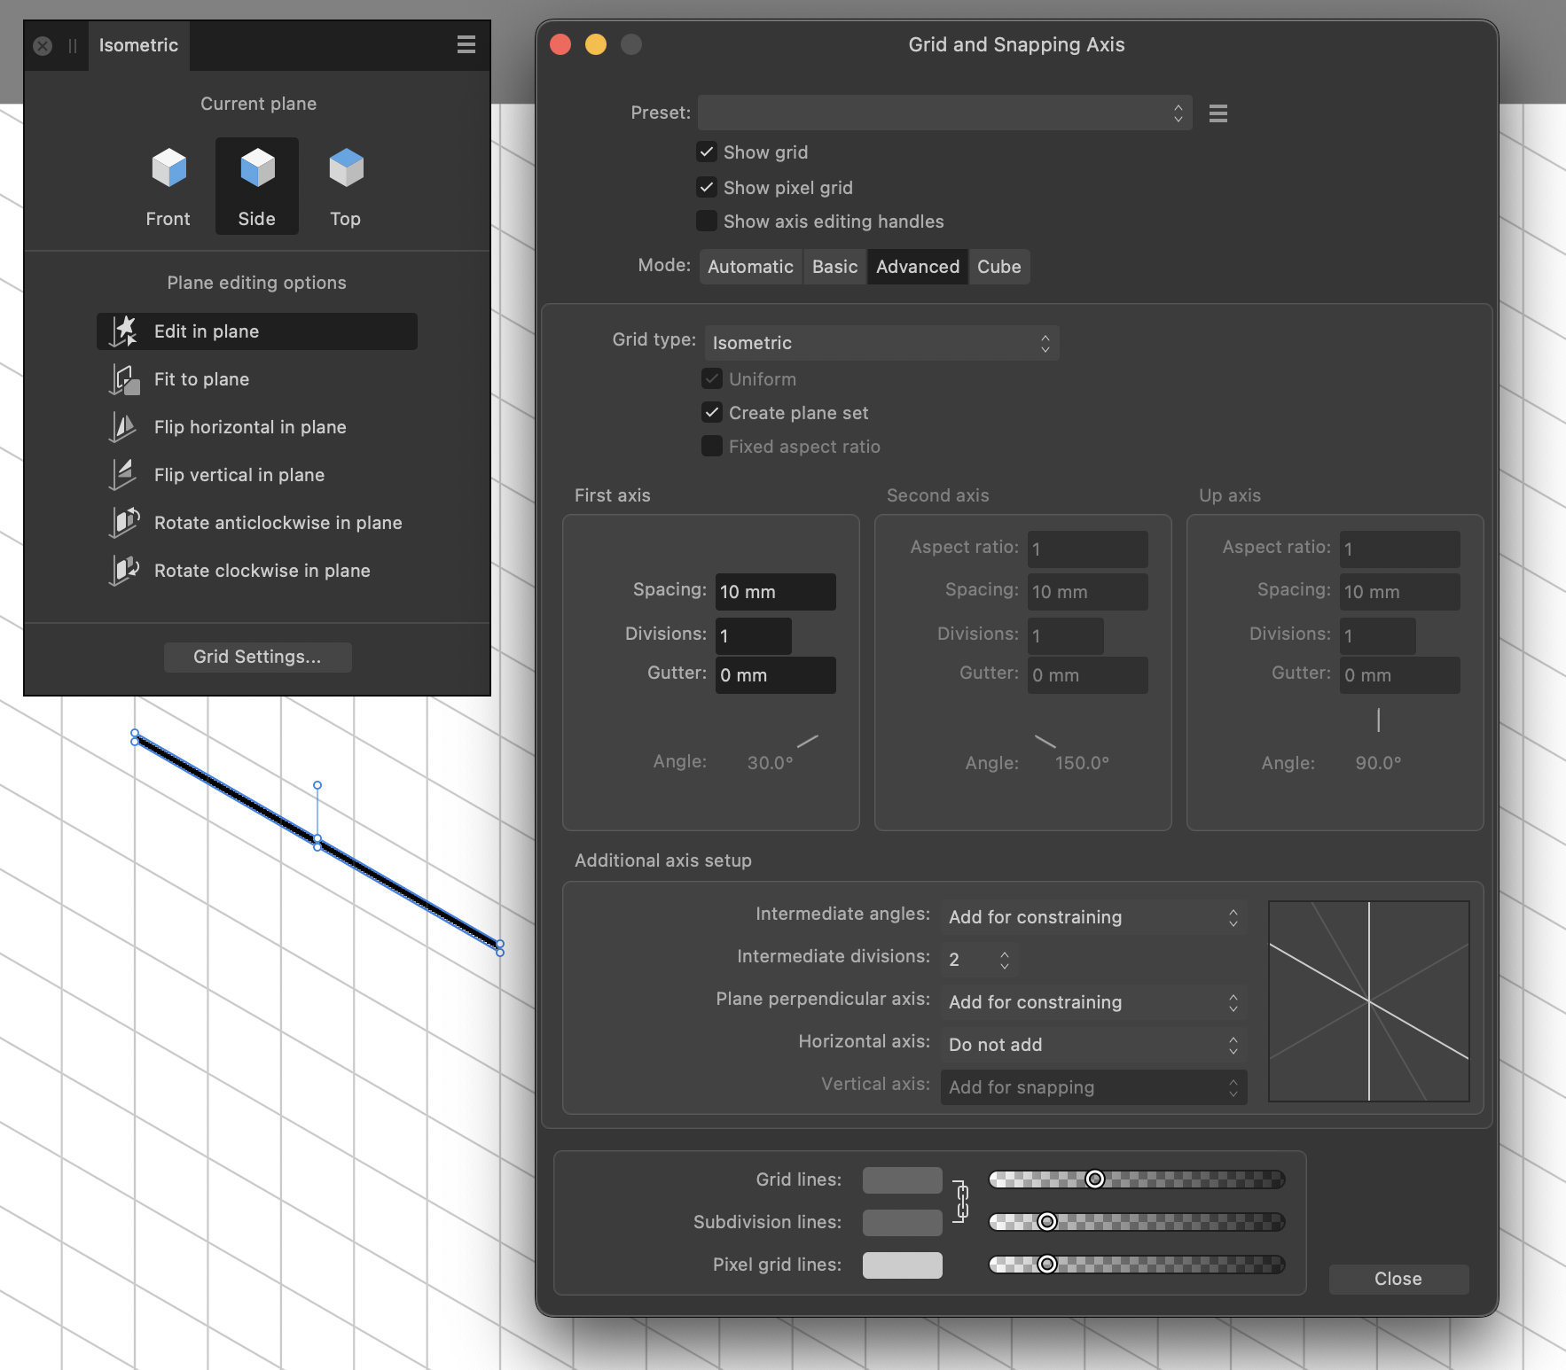
Task: Choose Rotate clockwise in plane option
Action: pos(257,571)
